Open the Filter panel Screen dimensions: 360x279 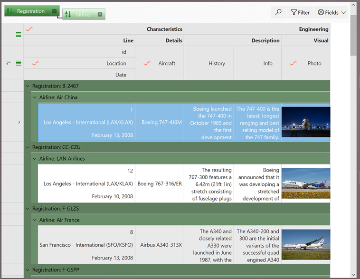300,12
